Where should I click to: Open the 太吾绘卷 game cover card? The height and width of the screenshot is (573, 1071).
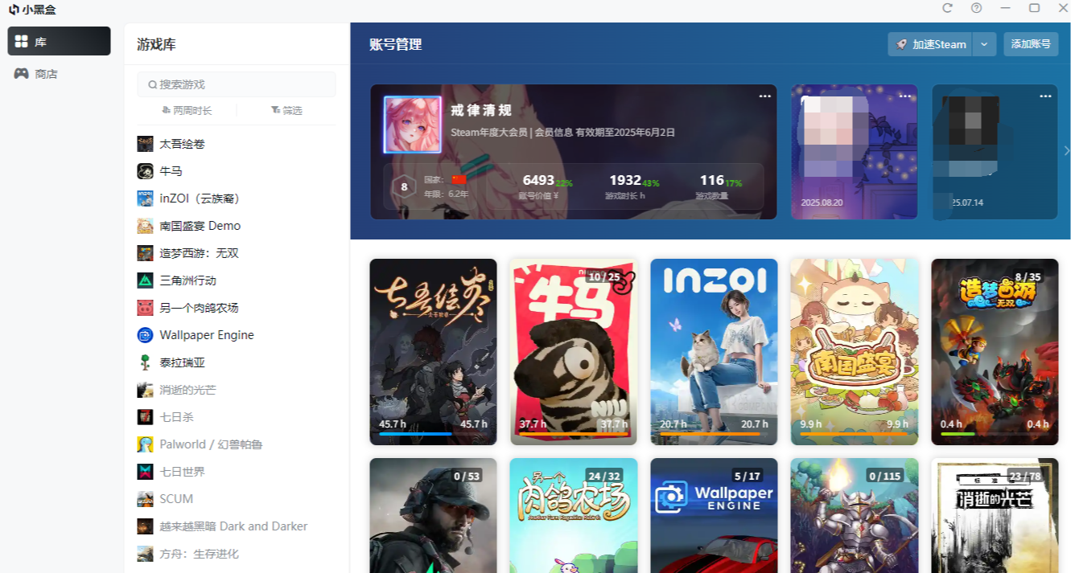tap(433, 351)
